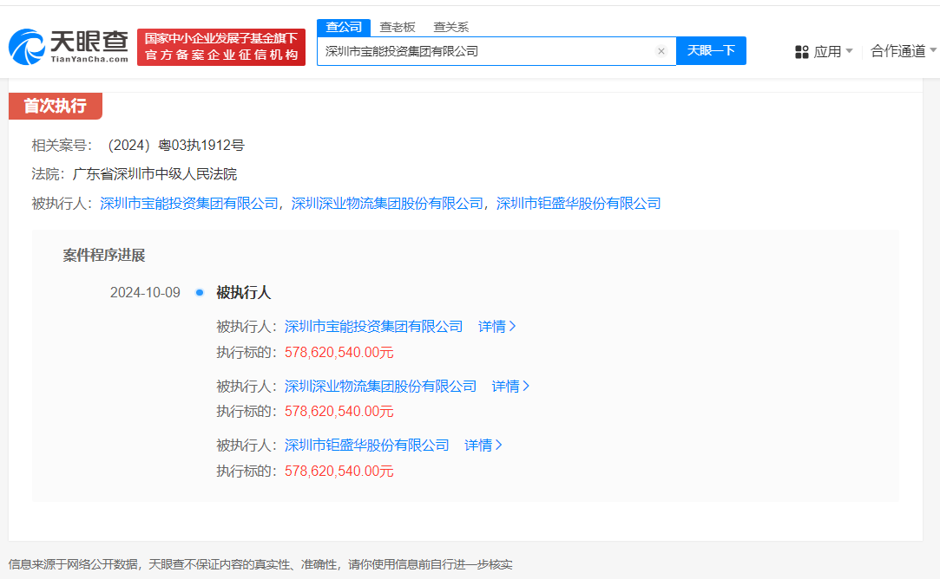Click the court name 广东省深圳市中级人民法院
This screenshot has height=579, width=940.
tap(154, 174)
